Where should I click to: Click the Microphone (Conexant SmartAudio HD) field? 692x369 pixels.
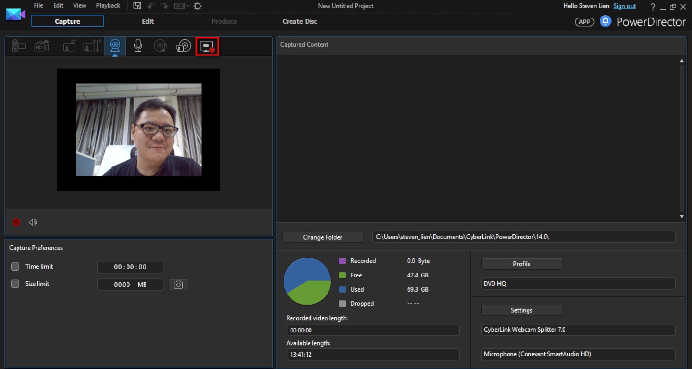[578, 354]
